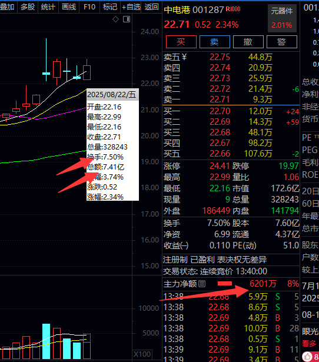
Task: Toggle the side panel layout icon
Action: point(127,19)
